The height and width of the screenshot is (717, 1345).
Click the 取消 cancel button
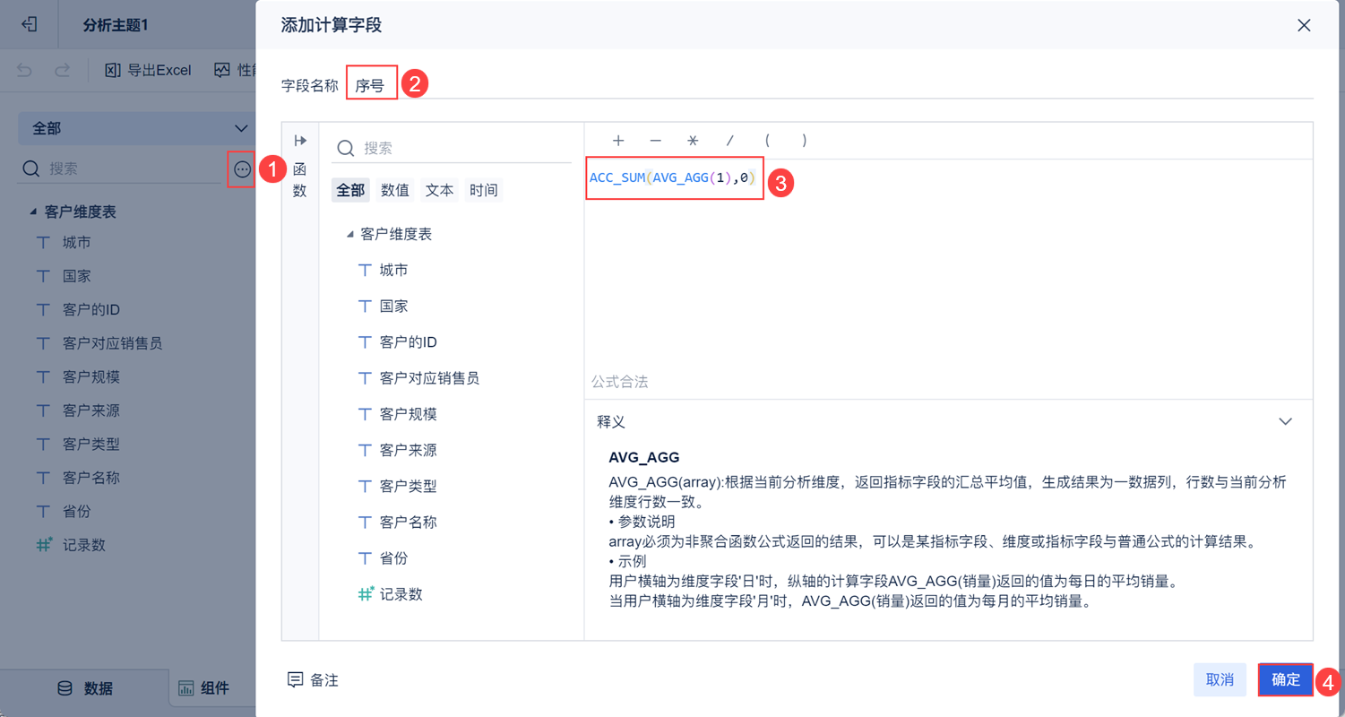click(1220, 680)
